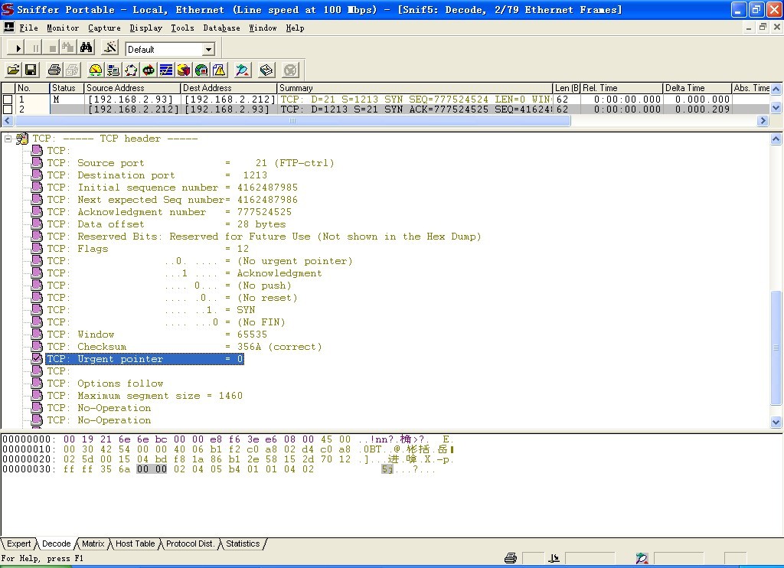Tick the checkbox for frame 1

click(x=8, y=100)
